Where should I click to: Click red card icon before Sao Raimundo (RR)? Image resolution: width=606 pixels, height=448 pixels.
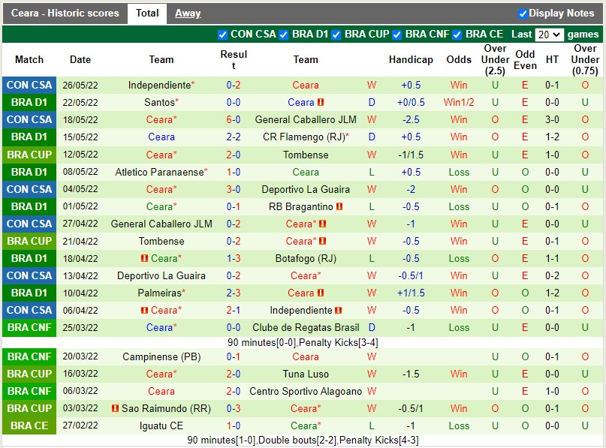[x=115, y=408]
